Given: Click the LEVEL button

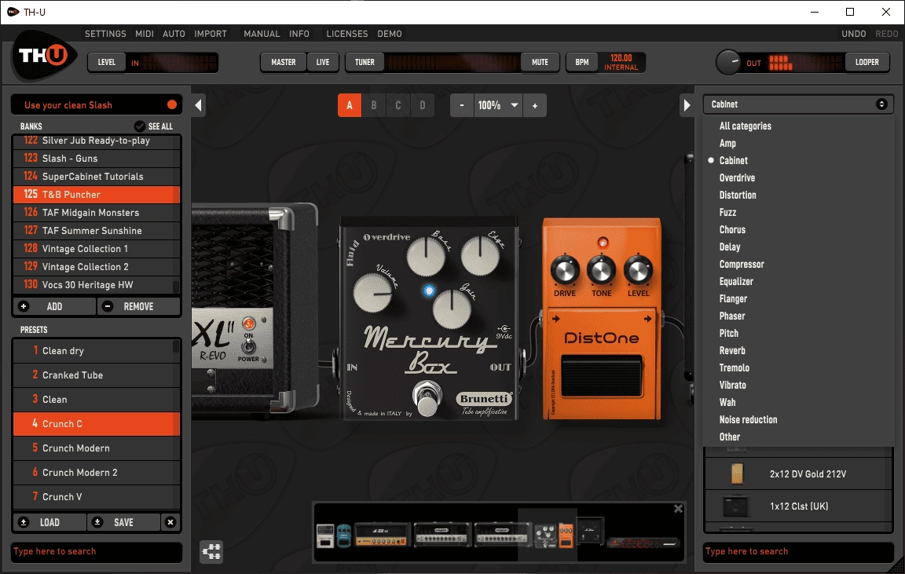Looking at the screenshot, I should (x=107, y=62).
